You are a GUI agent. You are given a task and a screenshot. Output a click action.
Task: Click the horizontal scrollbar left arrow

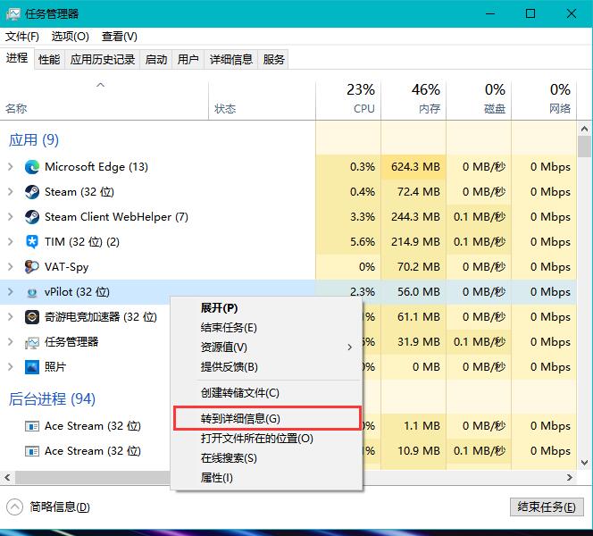point(7,477)
